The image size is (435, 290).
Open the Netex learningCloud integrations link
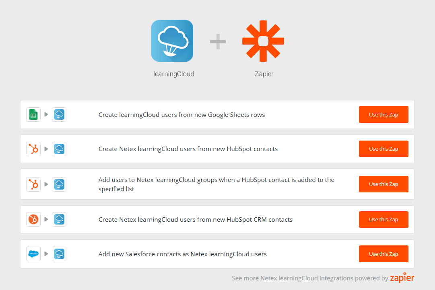click(x=289, y=278)
